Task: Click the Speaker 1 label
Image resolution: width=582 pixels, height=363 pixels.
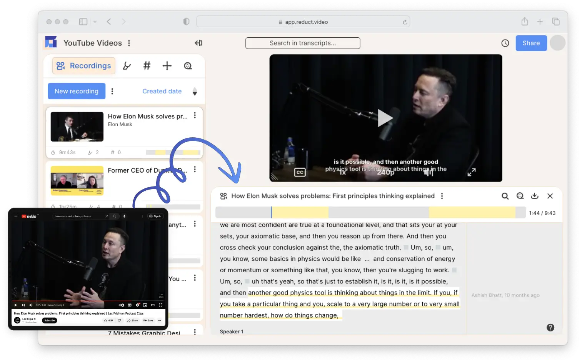Action: coord(232,331)
